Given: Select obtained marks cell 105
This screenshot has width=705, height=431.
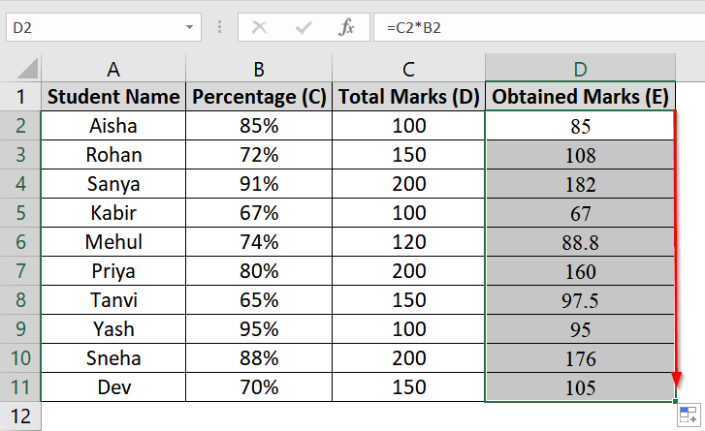Looking at the screenshot, I should click(580, 386).
